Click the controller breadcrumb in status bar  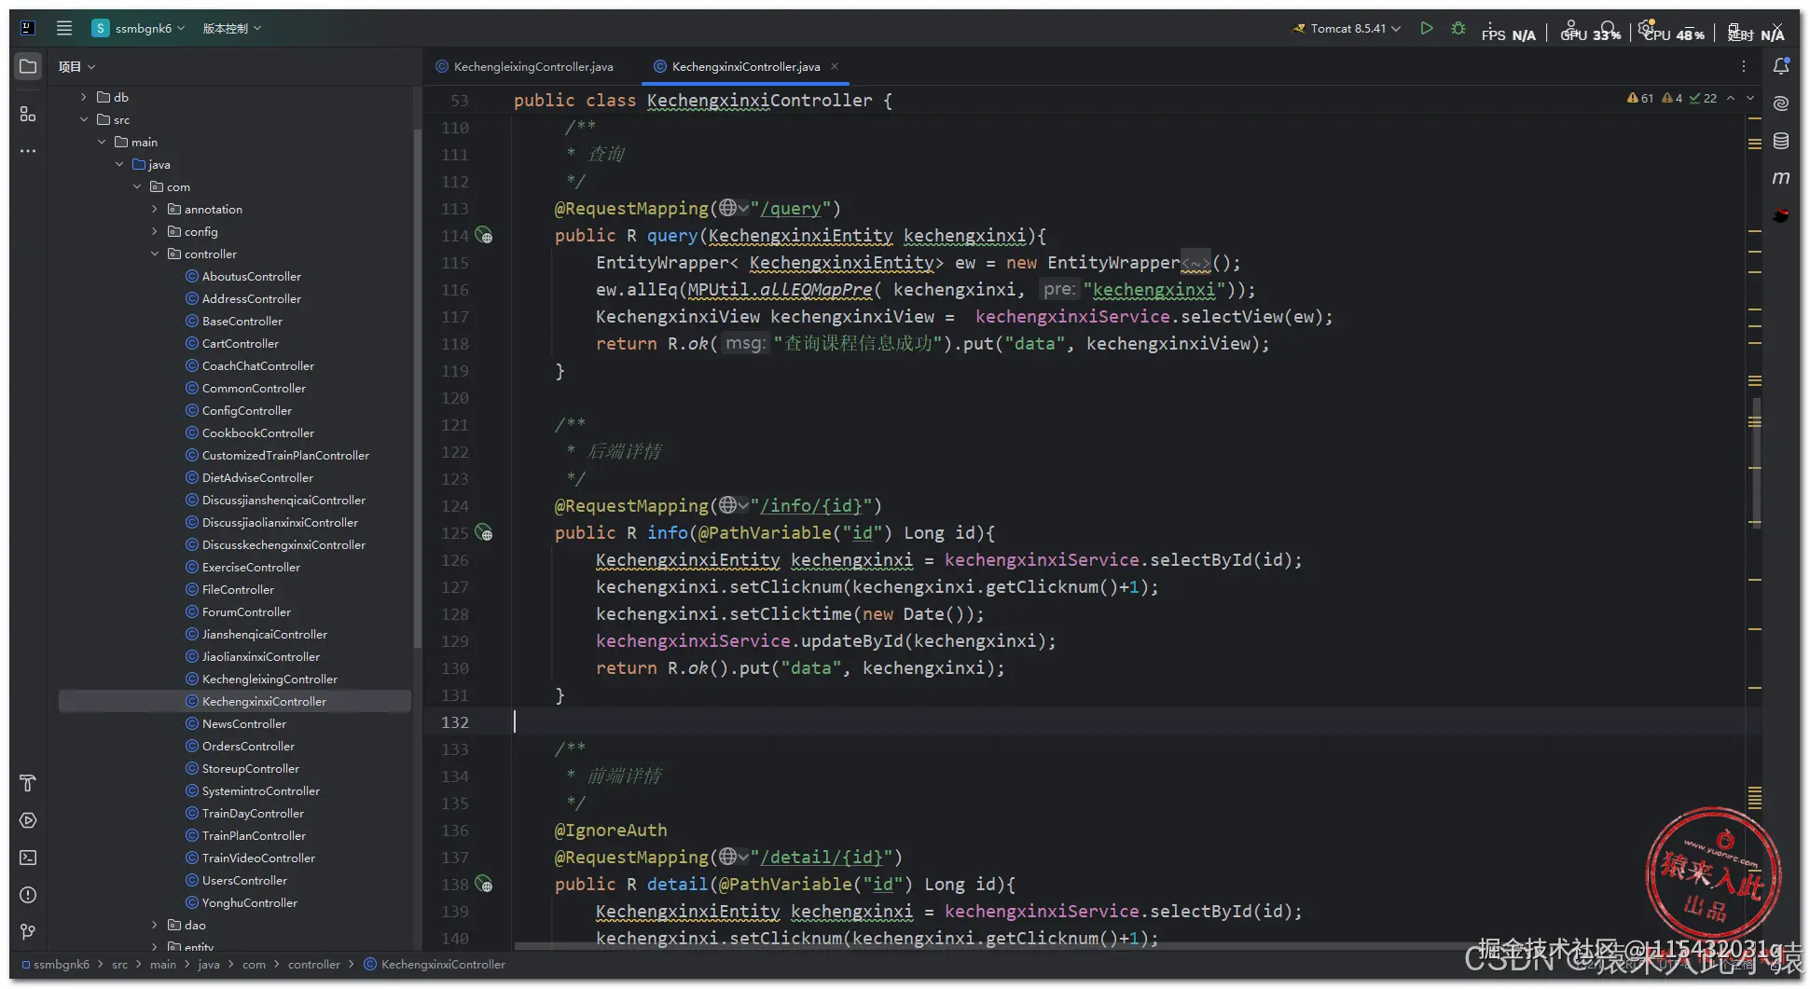313,965
